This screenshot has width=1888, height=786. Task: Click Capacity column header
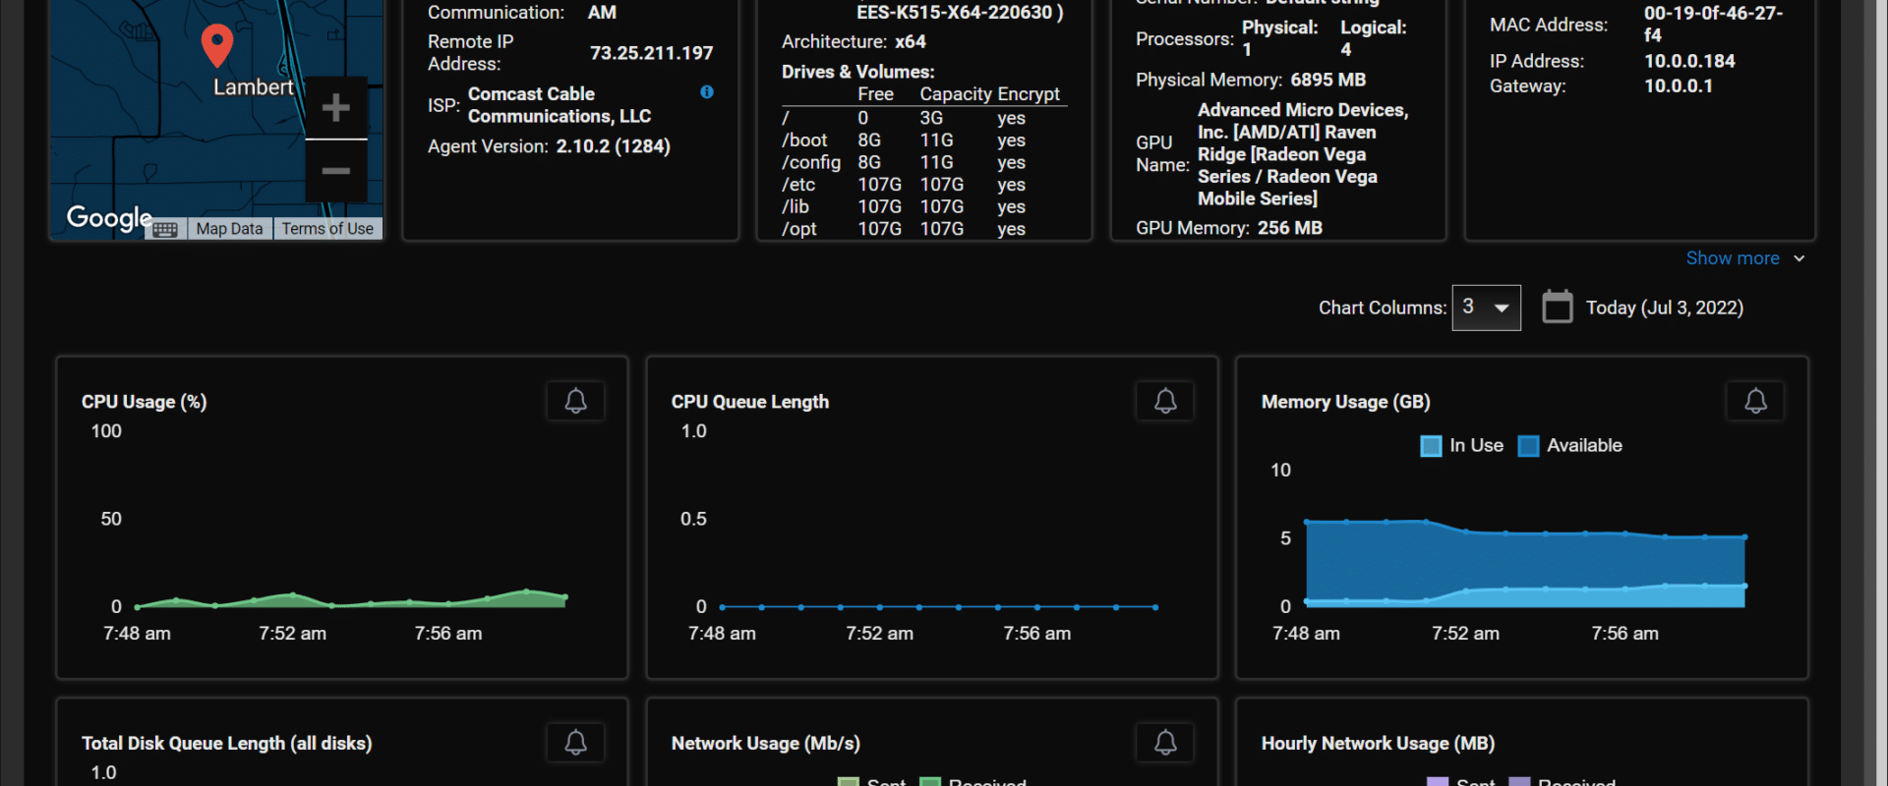click(955, 94)
